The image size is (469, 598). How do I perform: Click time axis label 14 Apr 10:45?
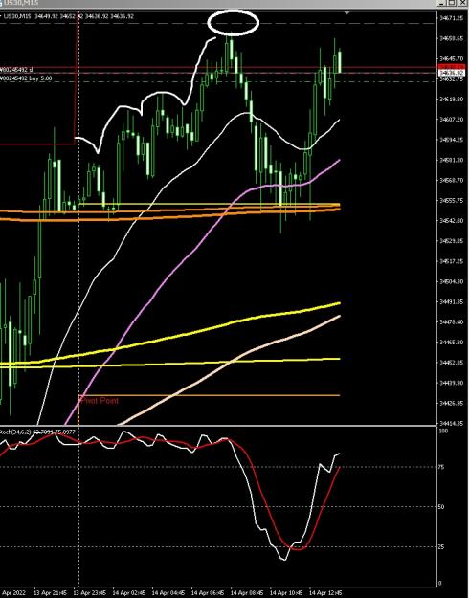[286, 593]
